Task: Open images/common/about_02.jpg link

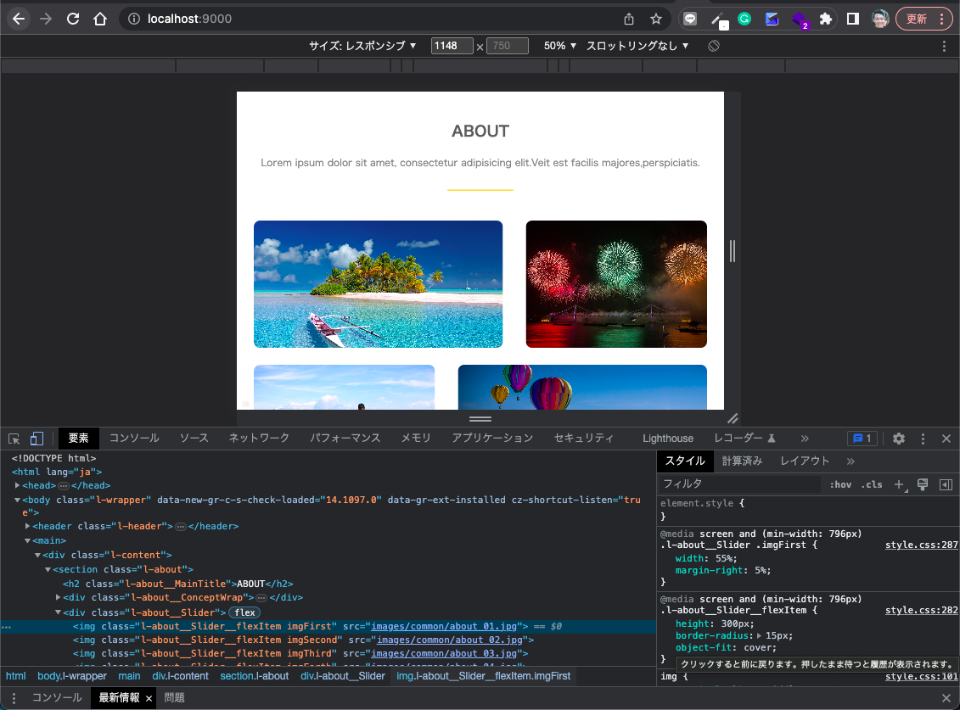Action: tap(449, 640)
